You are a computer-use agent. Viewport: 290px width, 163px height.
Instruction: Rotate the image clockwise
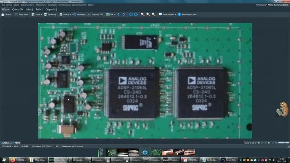click(x=136, y=14)
